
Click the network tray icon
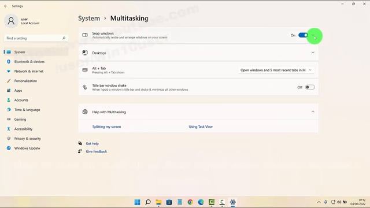click(333, 202)
